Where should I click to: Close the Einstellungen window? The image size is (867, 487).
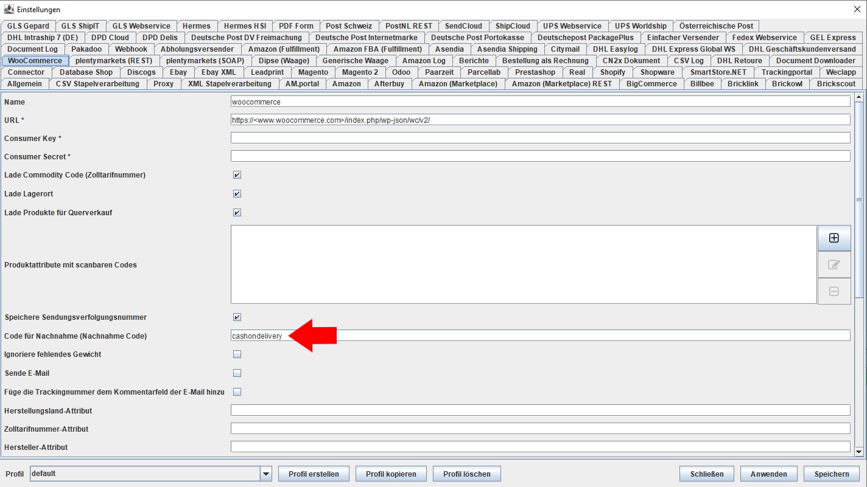858,9
